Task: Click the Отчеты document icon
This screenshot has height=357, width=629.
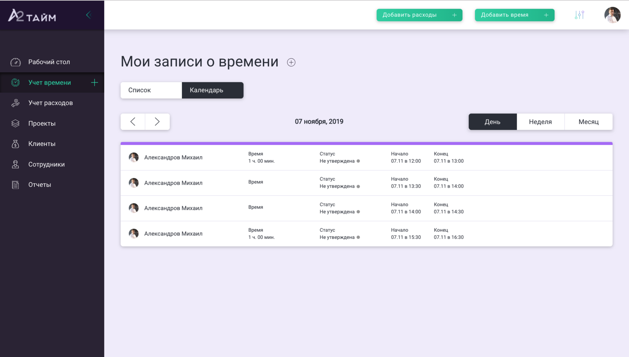Action: point(15,185)
